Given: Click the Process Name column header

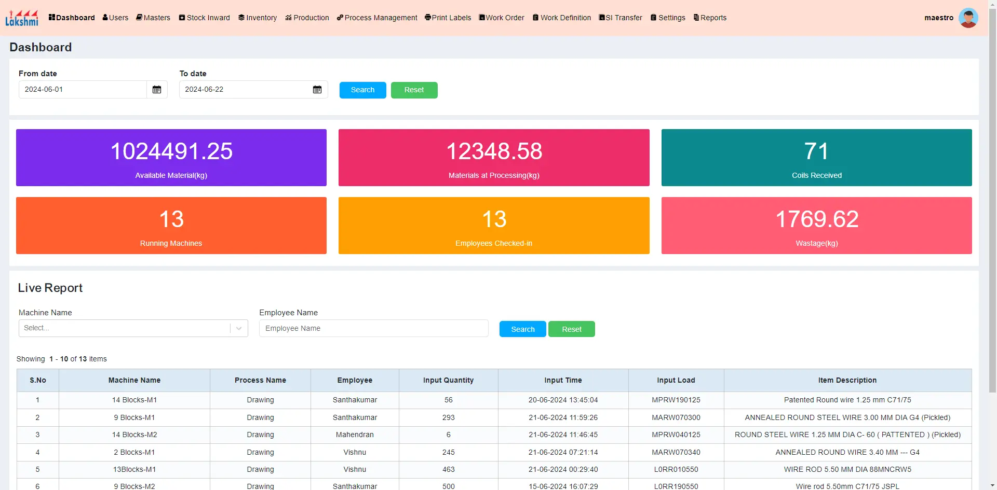Looking at the screenshot, I should coord(260,380).
